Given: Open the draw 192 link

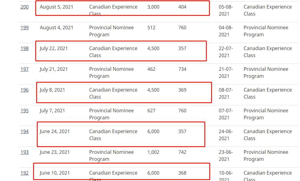Looking at the screenshot, I should [25, 173].
